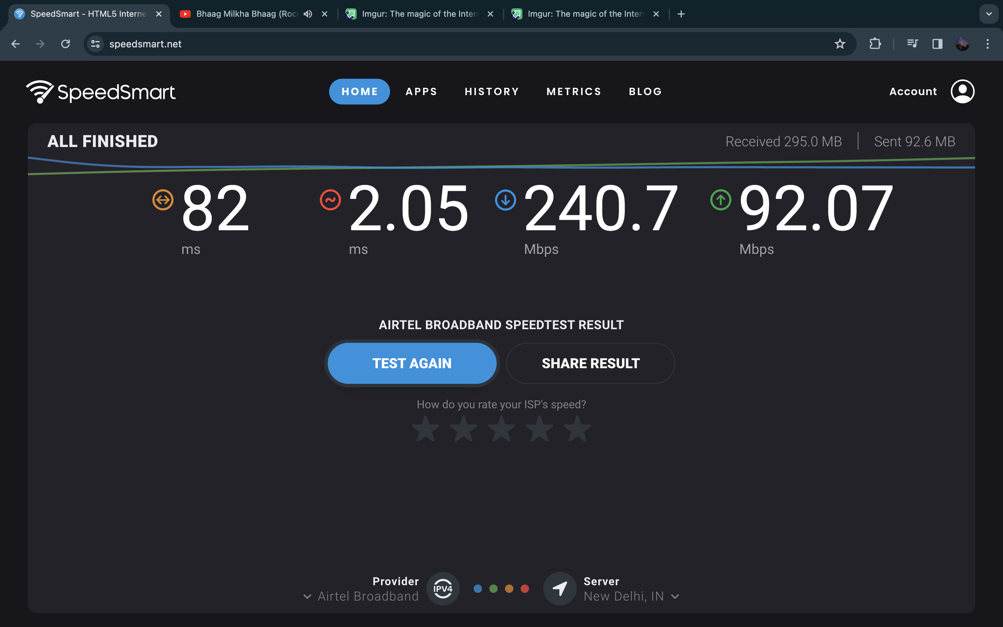
Task: Go back using the browser back arrow
Action: [16, 44]
